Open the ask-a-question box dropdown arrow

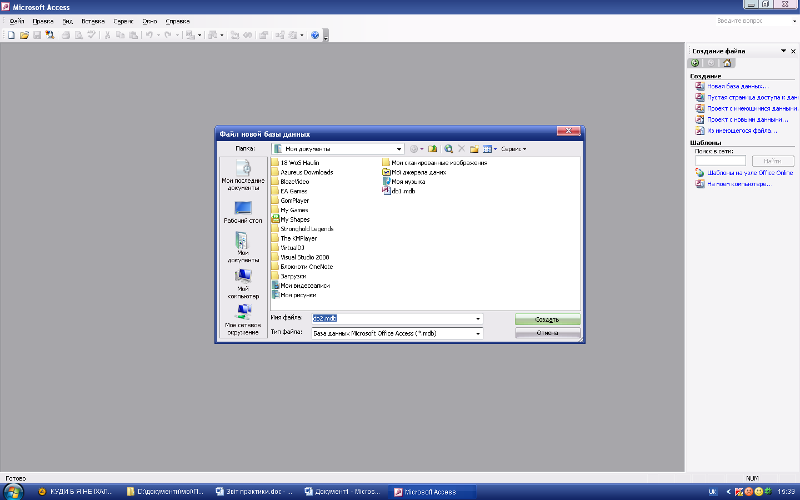click(x=794, y=21)
